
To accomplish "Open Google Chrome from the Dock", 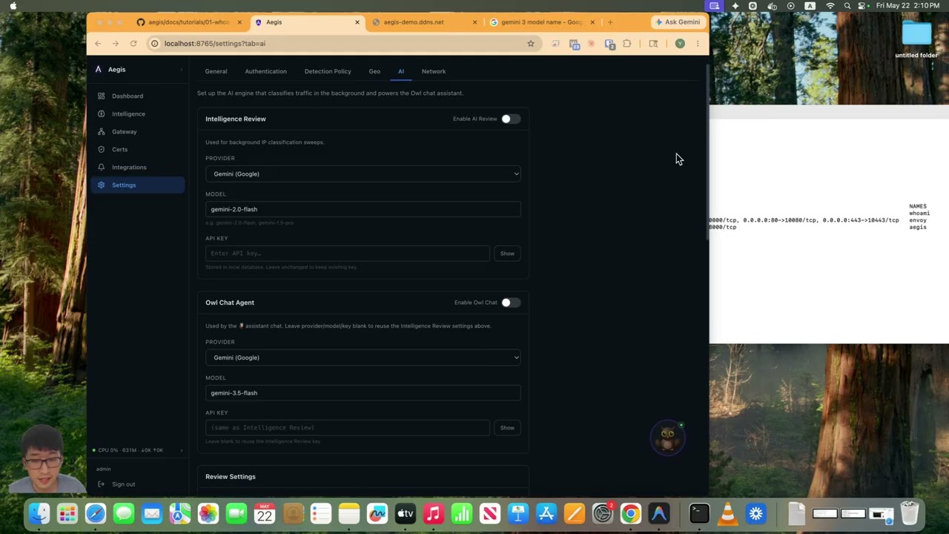I will 631,513.
